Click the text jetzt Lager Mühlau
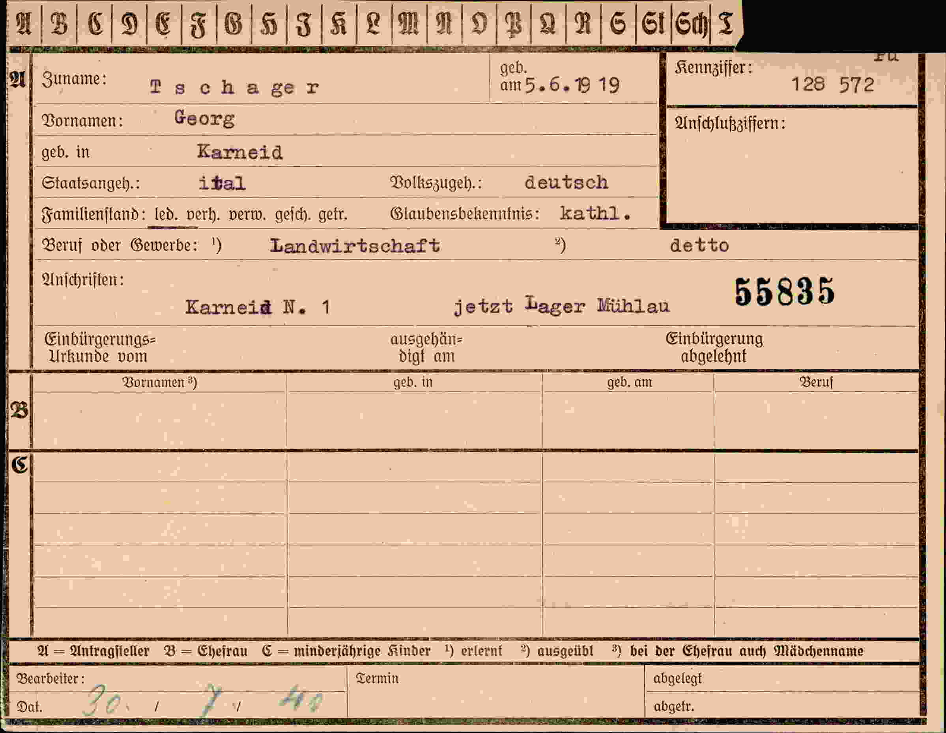Image resolution: width=946 pixels, height=733 pixels. tap(562, 306)
